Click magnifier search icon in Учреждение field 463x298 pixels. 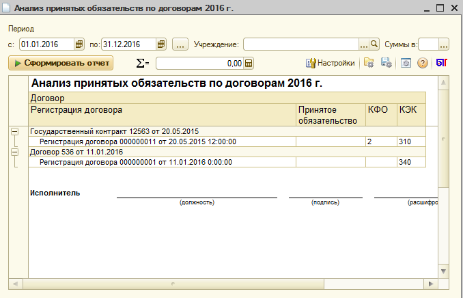tap(374, 44)
